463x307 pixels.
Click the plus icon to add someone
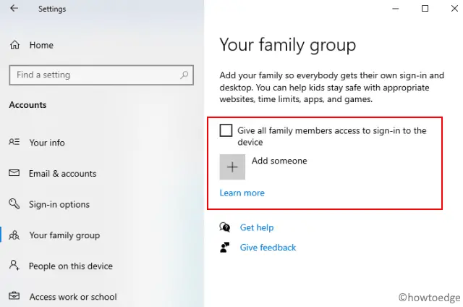232,167
